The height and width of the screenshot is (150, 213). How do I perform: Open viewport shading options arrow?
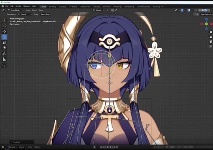(x=211, y=10)
